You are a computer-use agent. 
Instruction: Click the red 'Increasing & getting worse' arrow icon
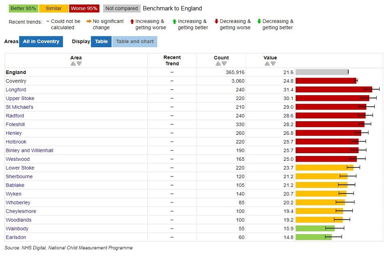[132, 22]
